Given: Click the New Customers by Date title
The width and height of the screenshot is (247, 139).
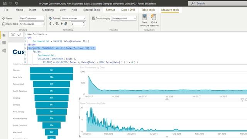Looking at the screenshot, I should tap(93, 103).
